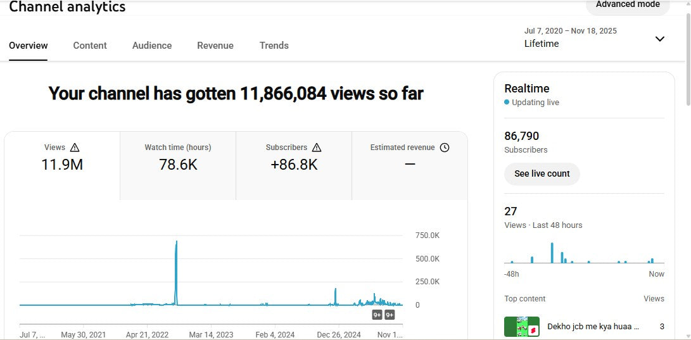
Task: Click warning triangle icon beside Views
Action: [x=75, y=148]
